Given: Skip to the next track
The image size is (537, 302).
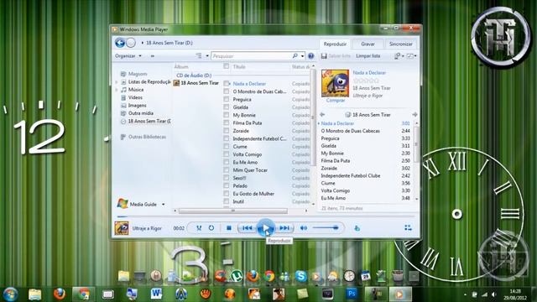Looking at the screenshot, I should pyautogui.click(x=284, y=228).
